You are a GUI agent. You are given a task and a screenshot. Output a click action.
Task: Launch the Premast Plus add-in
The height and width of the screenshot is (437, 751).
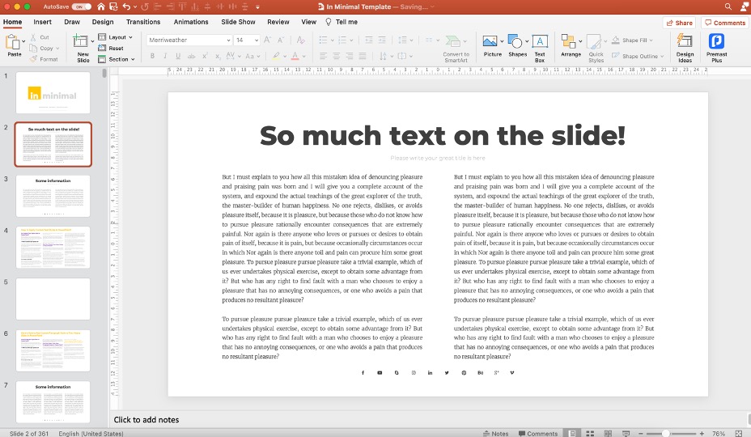716,48
